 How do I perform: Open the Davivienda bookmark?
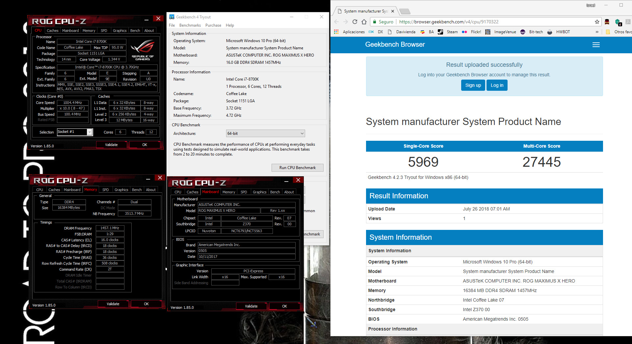tap(402, 32)
